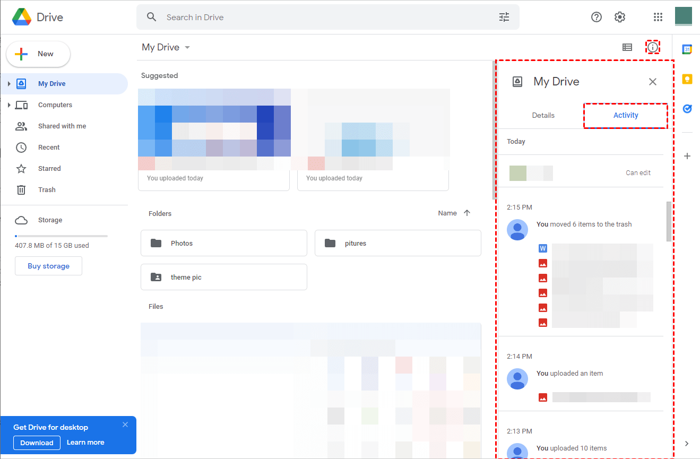
Task: Click the Google Drive logo
Action: pos(21,17)
